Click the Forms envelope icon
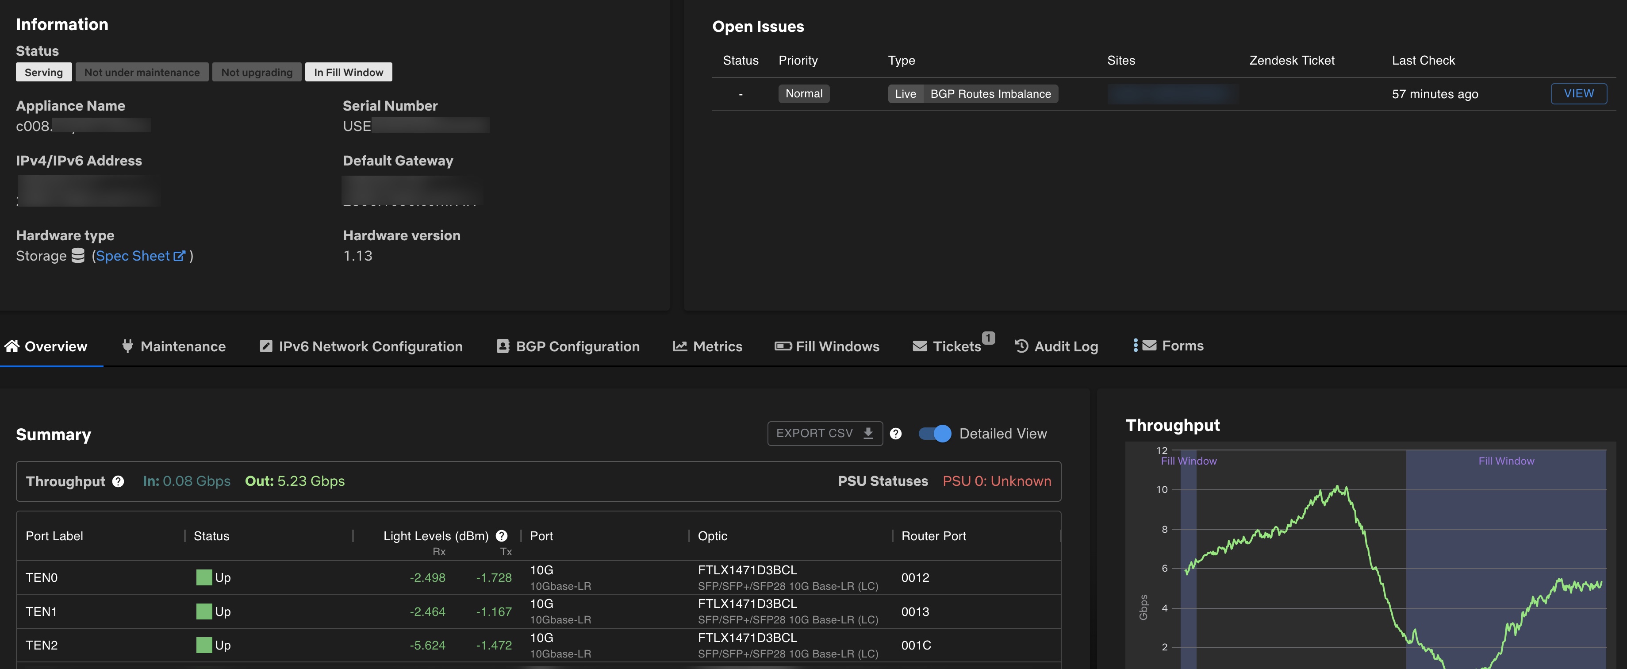This screenshot has width=1627, height=669. [1150, 345]
